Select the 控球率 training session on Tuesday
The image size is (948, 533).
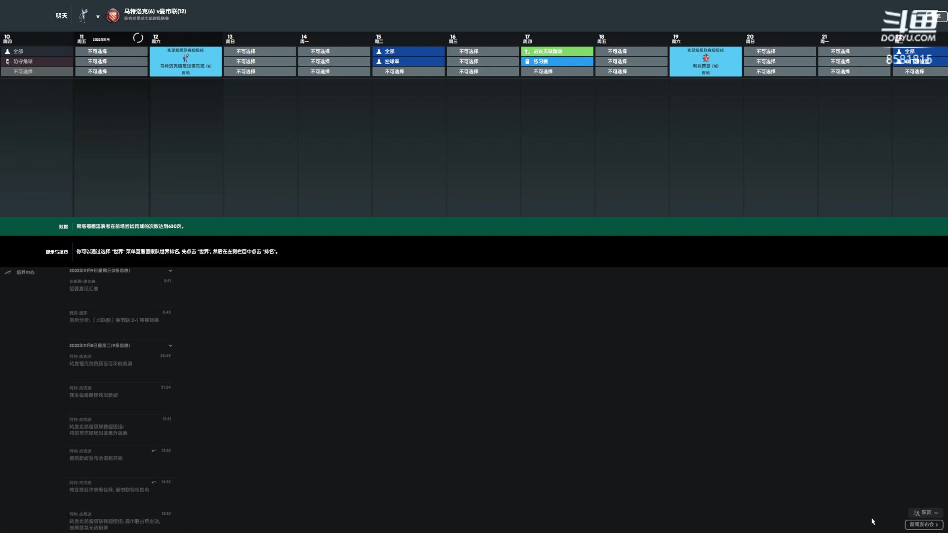(x=408, y=62)
